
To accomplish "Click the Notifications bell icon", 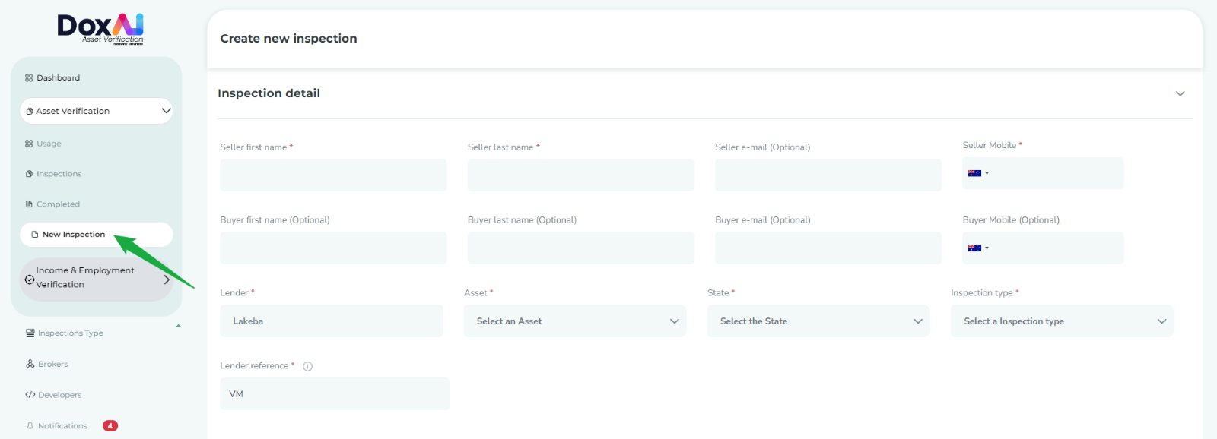I will [30, 426].
